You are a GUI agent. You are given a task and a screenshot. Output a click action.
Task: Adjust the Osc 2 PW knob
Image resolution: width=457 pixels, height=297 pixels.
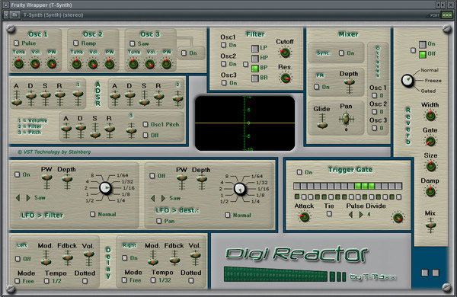click(110, 63)
